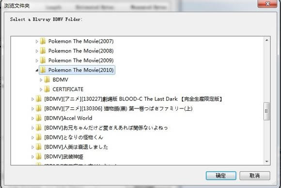The image size is (281, 188).
Task: Confirm with the 确定 button
Action: [221, 175]
